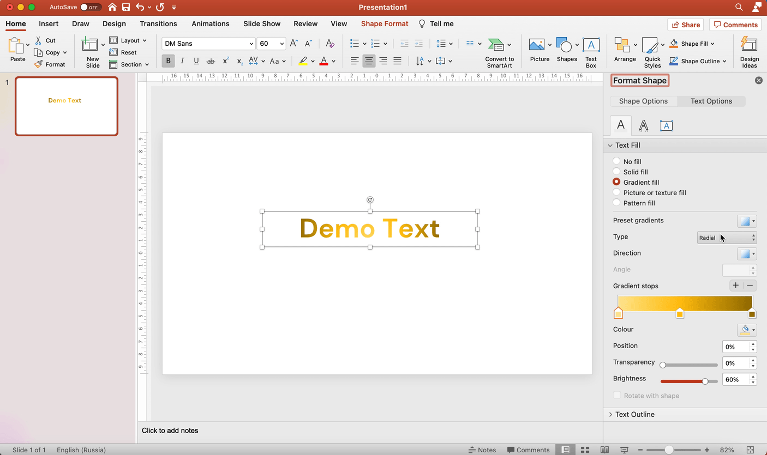Select Gradient fill radio button
This screenshot has height=455, width=767.
(x=616, y=182)
